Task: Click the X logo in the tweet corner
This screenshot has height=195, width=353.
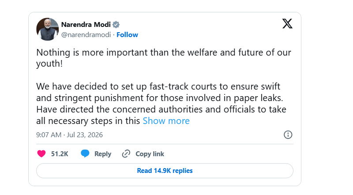Action: [x=287, y=24]
